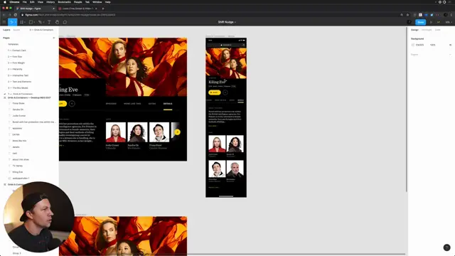Select the 'Font Weight' page
This screenshot has height=256, width=455.
(16, 63)
